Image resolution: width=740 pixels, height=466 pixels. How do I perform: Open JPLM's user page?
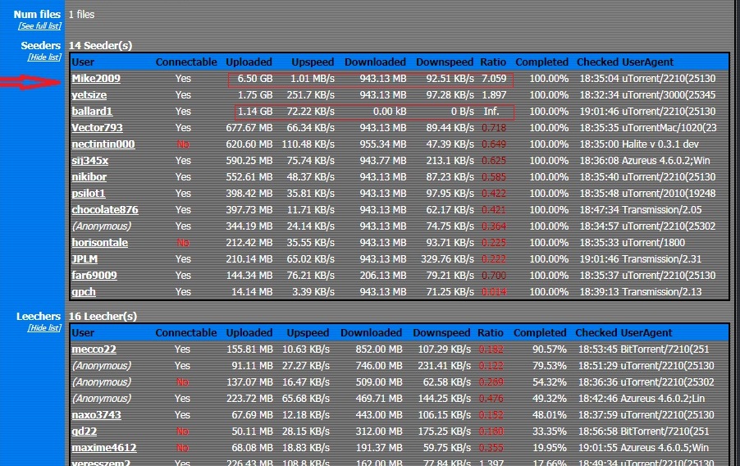click(85, 259)
